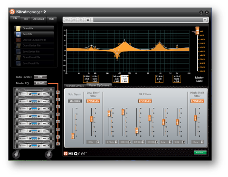Click the High Shelf Filter frequency stepper arrows
228x177 pixels.
pyautogui.click(x=202, y=142)
